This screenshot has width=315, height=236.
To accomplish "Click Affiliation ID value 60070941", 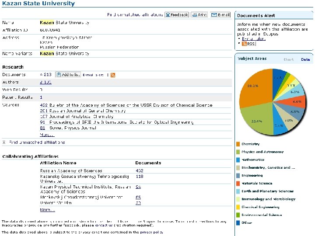I will (x=50, y=30).
